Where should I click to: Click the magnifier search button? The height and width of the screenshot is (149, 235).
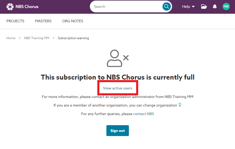click(x=166, y=6)
